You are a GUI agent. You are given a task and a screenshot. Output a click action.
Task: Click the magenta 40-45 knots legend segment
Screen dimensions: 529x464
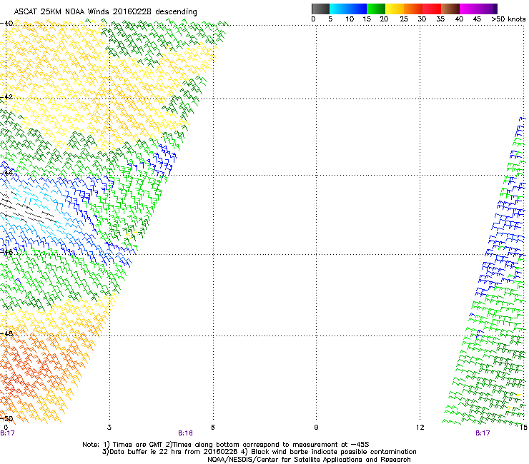(469, 9)
